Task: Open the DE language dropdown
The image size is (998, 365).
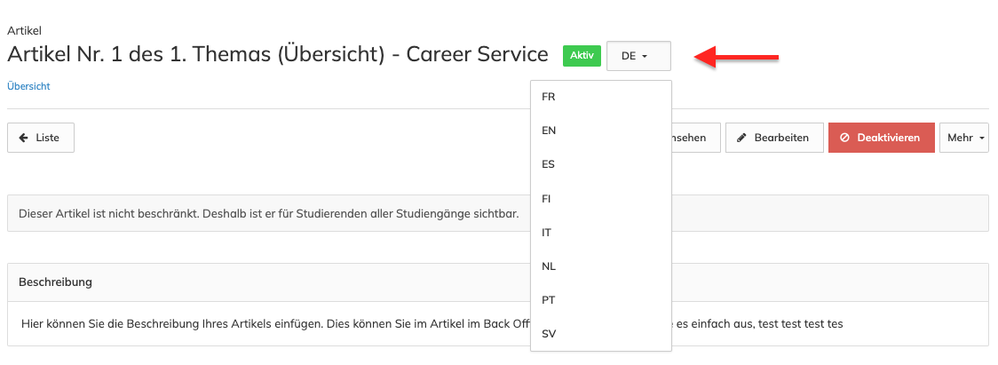Action: pos(638,56)
